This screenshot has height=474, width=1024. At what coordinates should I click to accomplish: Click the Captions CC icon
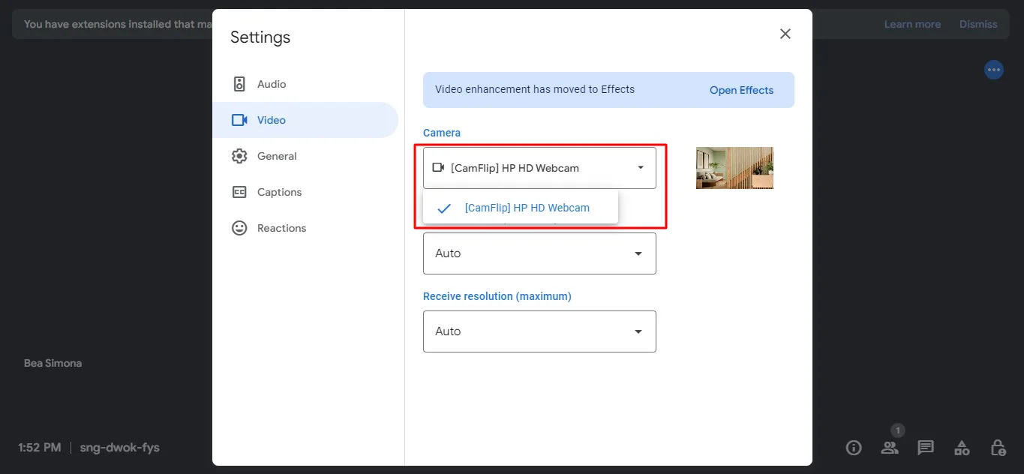(x=239, y=192)
